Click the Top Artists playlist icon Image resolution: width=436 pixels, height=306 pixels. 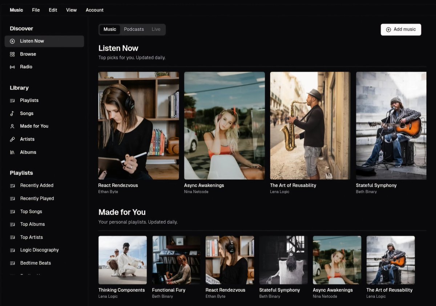pos(12,237)
